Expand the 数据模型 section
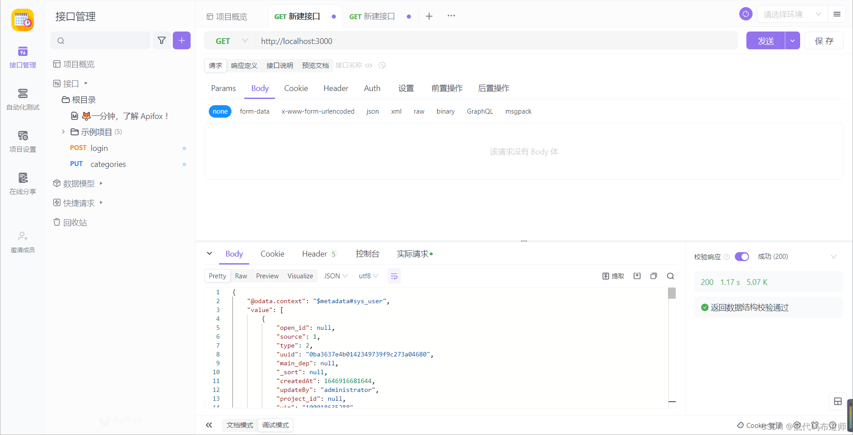The height and width of the screenshot is (435, 853). [x=101, y=183]
